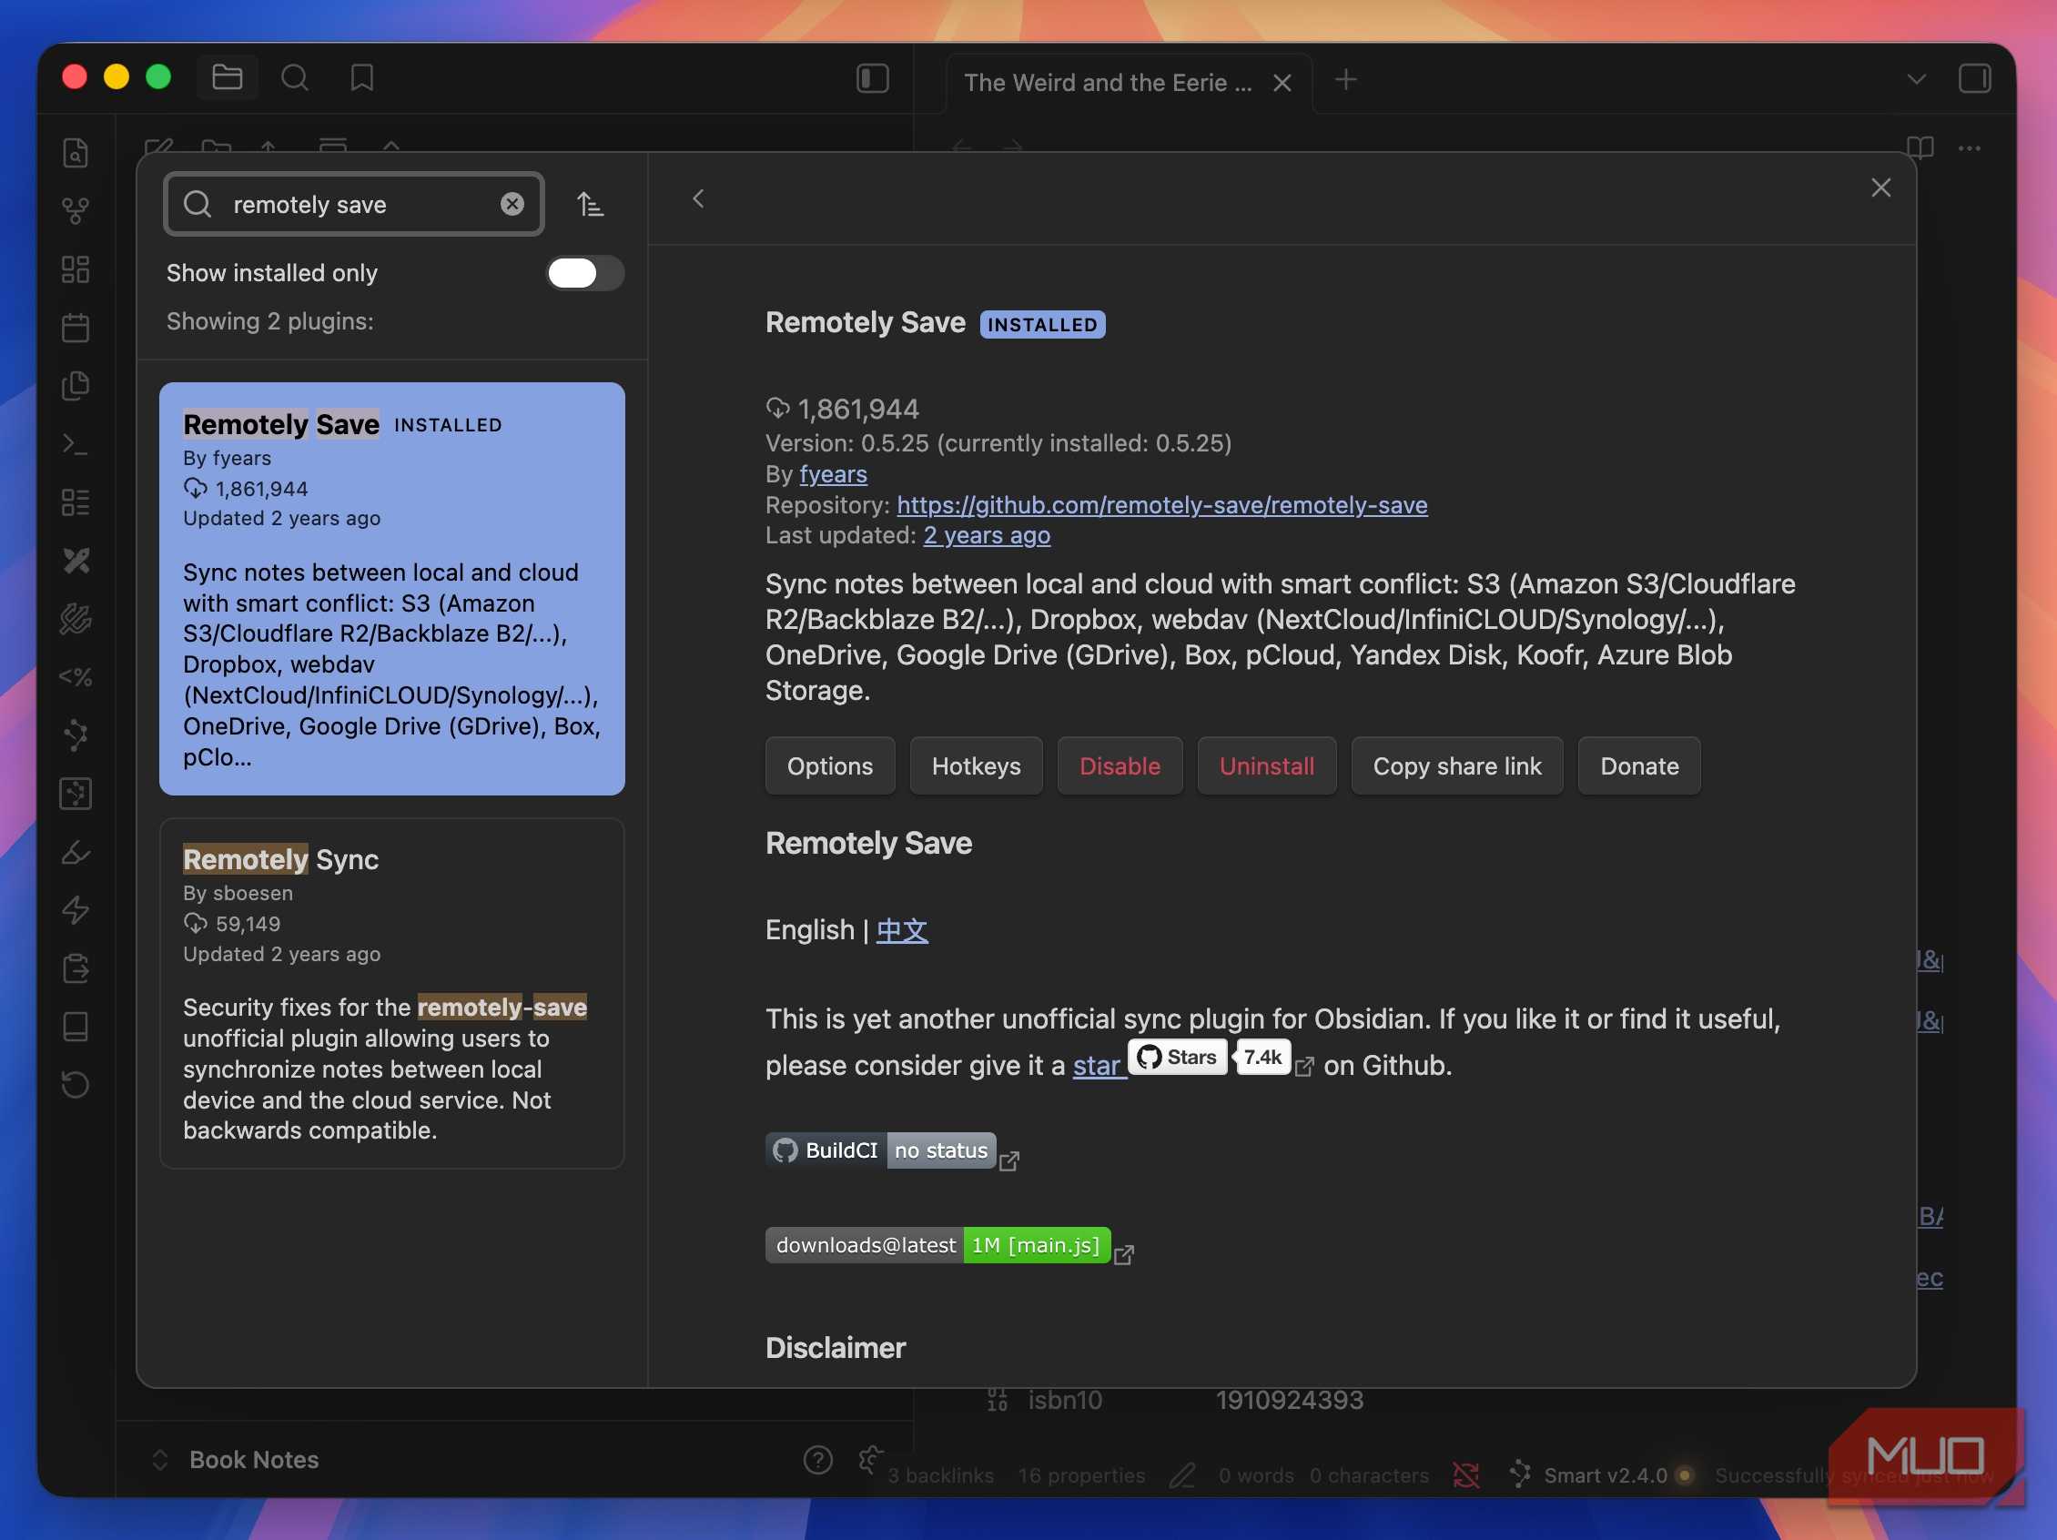The image size is (2057, 1540).
Task: Click the lightning bolt ribbon icon
Action: [76, 909]
